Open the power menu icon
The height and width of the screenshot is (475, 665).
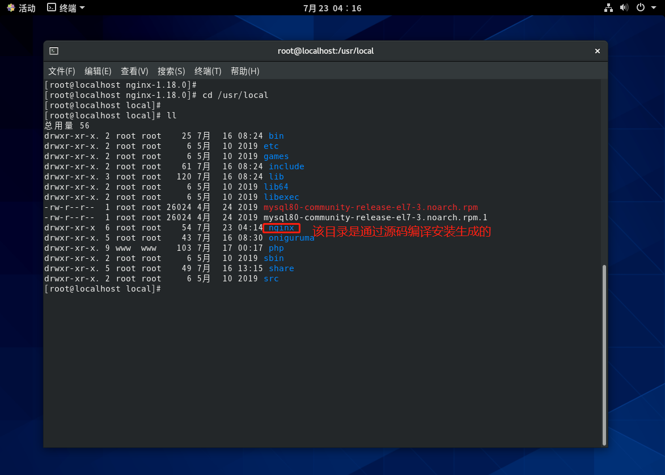point(640,7)
